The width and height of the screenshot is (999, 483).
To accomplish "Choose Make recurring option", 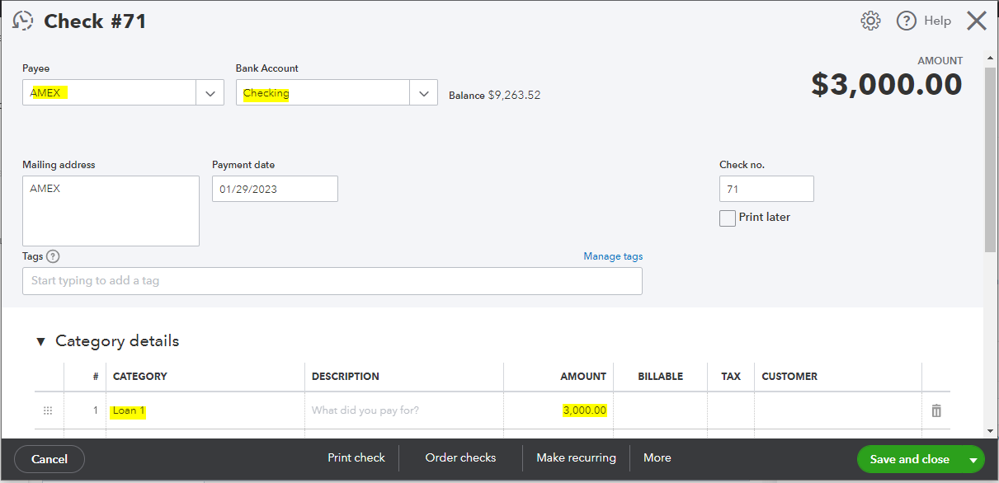I will coord(576,458).
